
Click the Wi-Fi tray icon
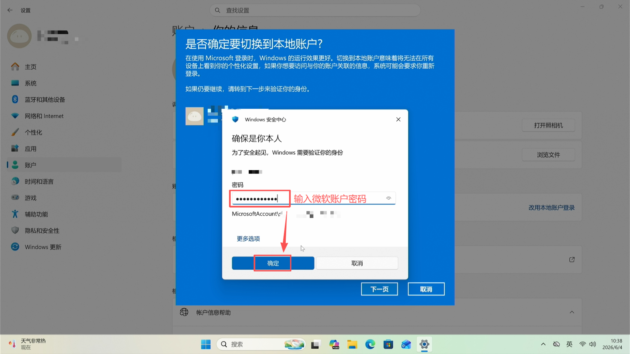[582, 344]
